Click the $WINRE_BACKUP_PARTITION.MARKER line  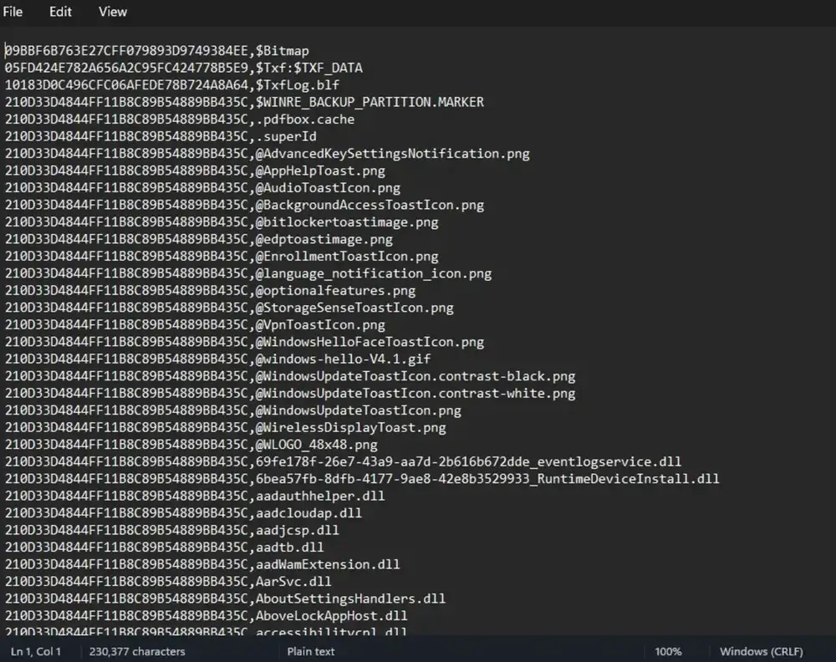point(244,102)
